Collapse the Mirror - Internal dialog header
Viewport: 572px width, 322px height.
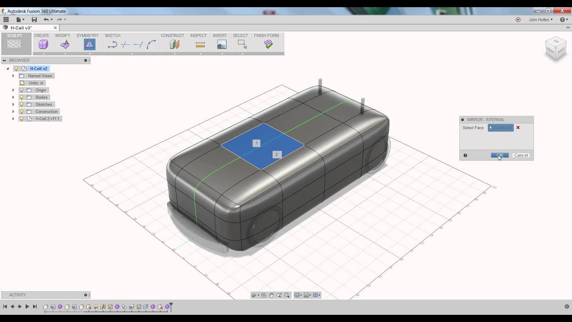(463, 120)
